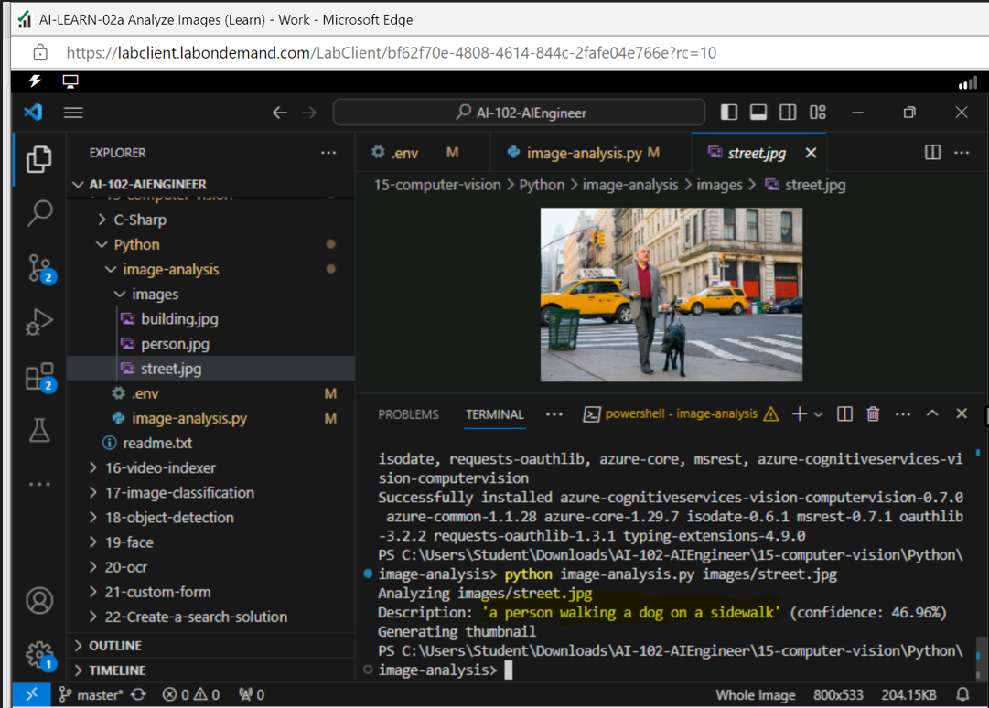Toggle the primary side bar layout icon
Viewport: 989px width, 708px height.
[x=729, y=113]
